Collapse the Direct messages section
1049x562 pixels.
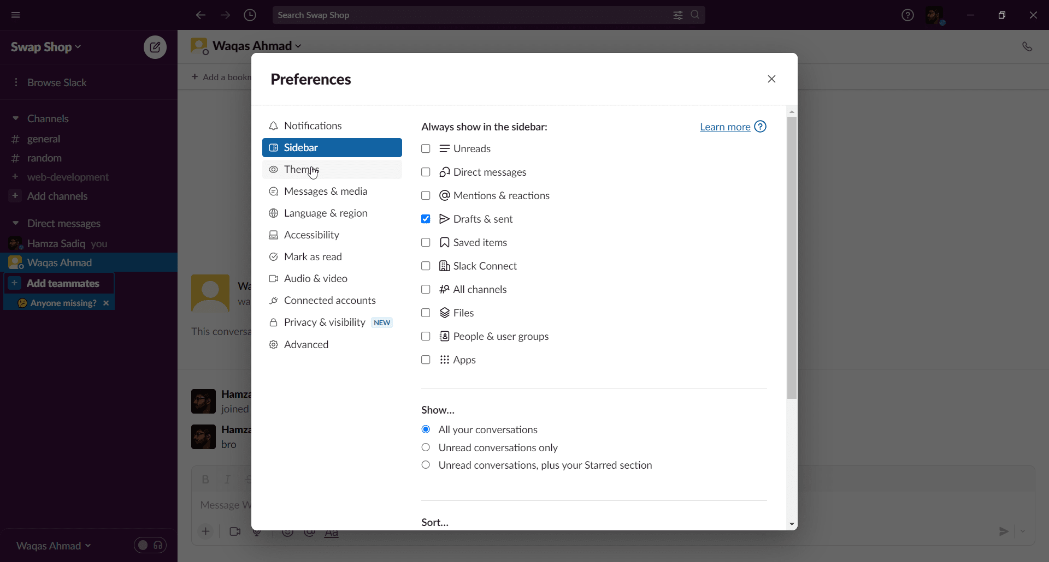(15, 223)
